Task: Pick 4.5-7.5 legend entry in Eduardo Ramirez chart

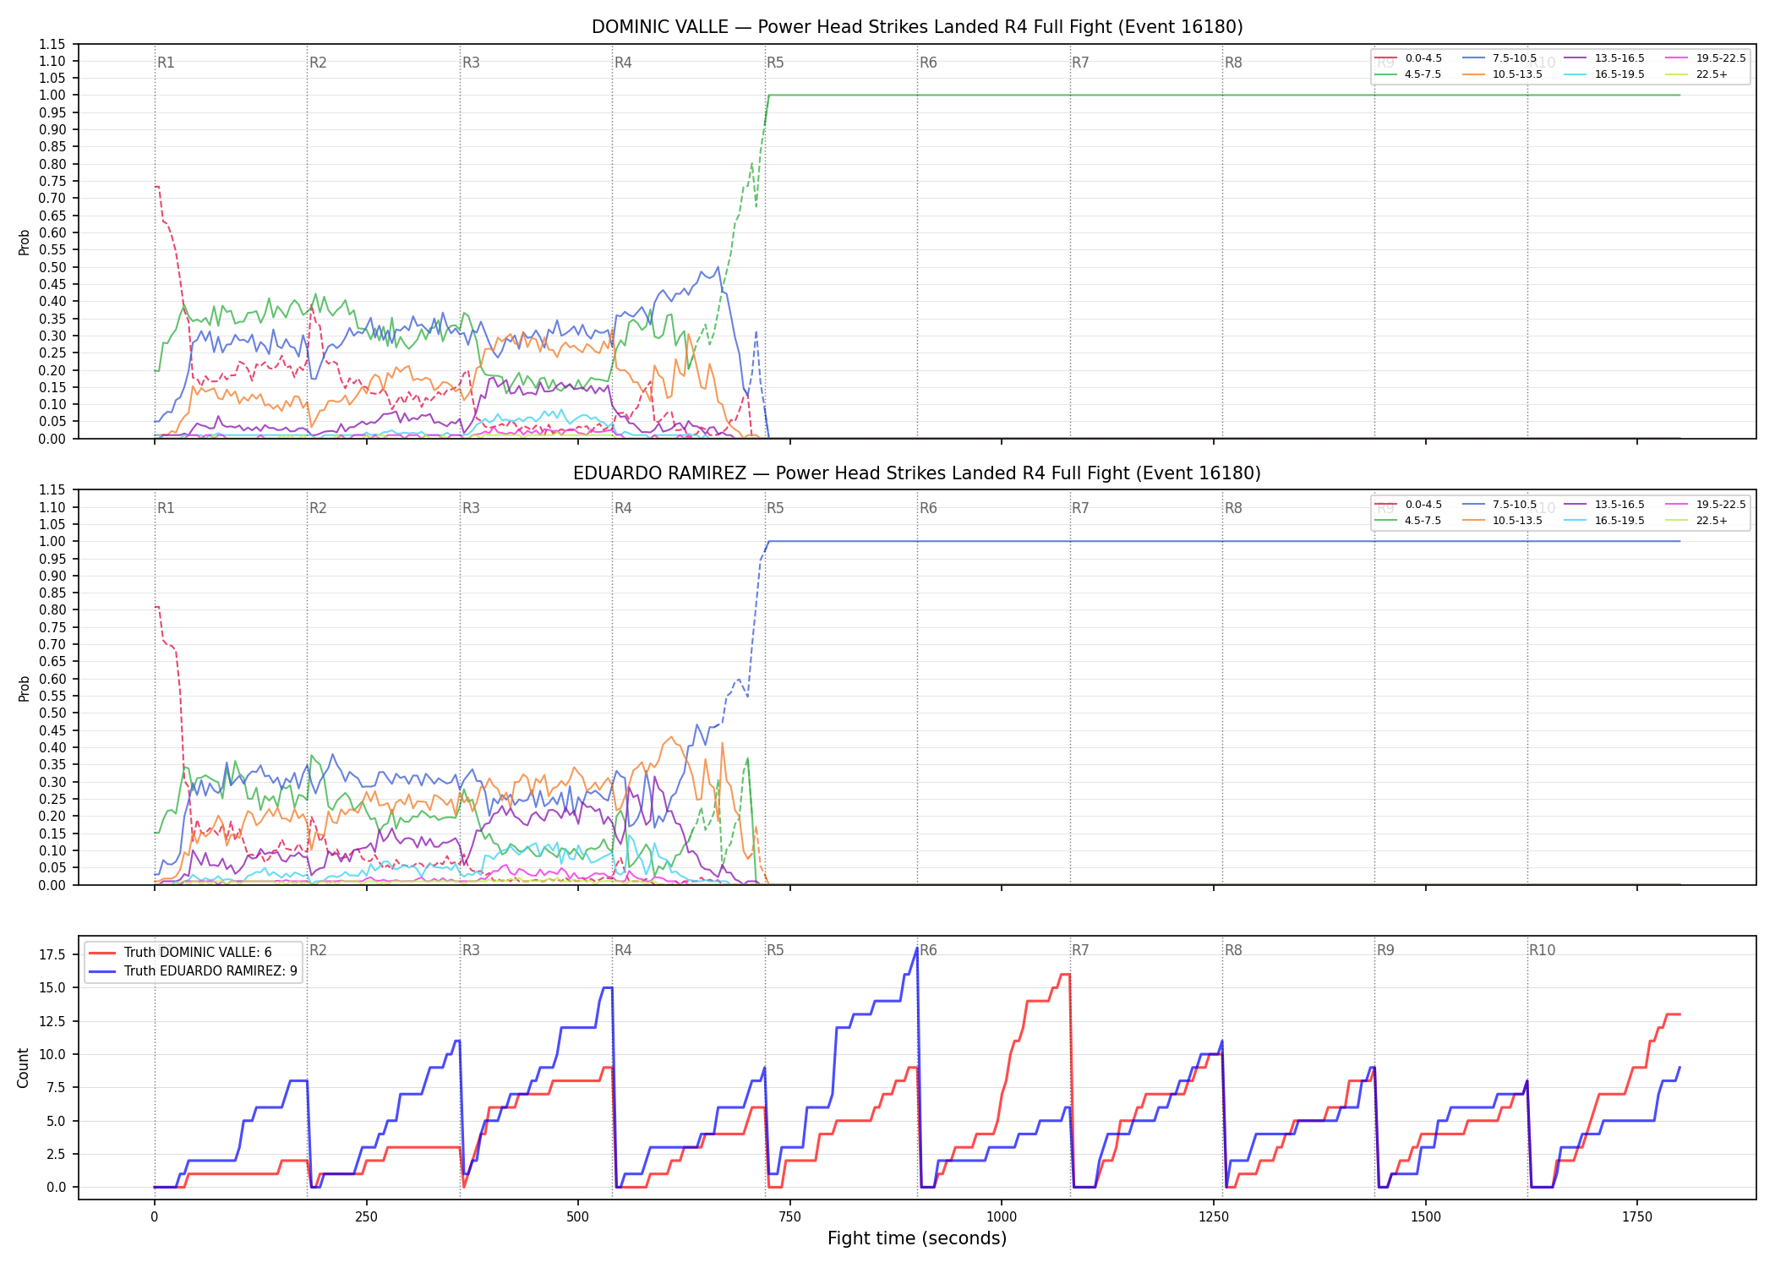Action: coord(1407,521)
